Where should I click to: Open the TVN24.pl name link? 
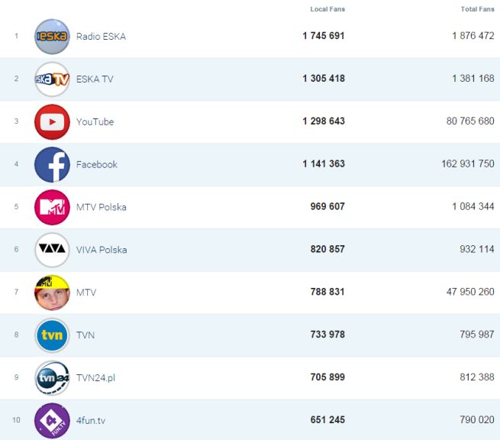pyautogui.click(x=95, y=378)
